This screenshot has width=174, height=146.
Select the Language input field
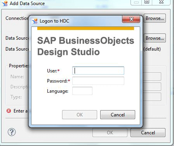(x=82, y=91)
